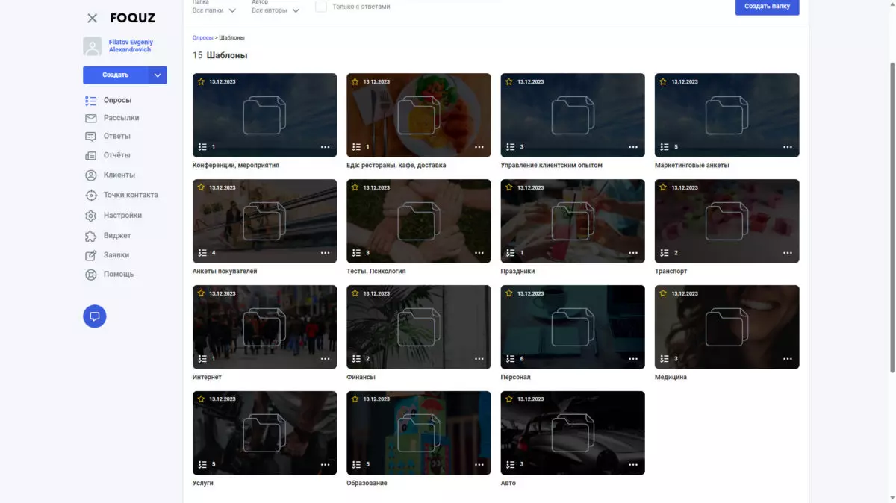Open more options on Авто card
This screenshot has width=896, height=503.
pos(633,465)
